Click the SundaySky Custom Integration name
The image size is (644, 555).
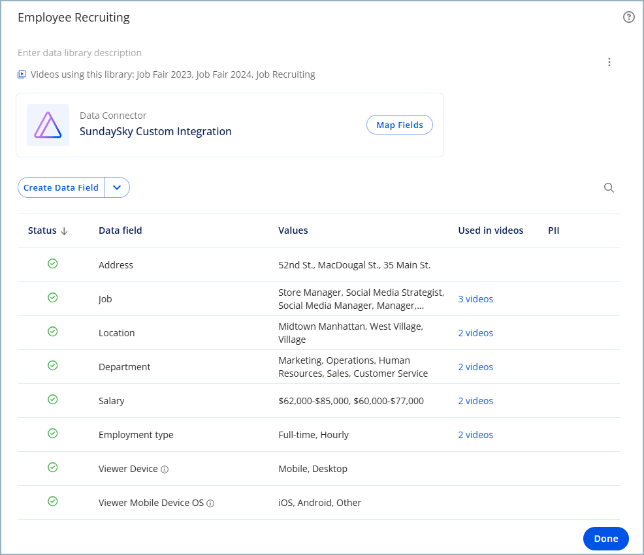pos(155,131)
